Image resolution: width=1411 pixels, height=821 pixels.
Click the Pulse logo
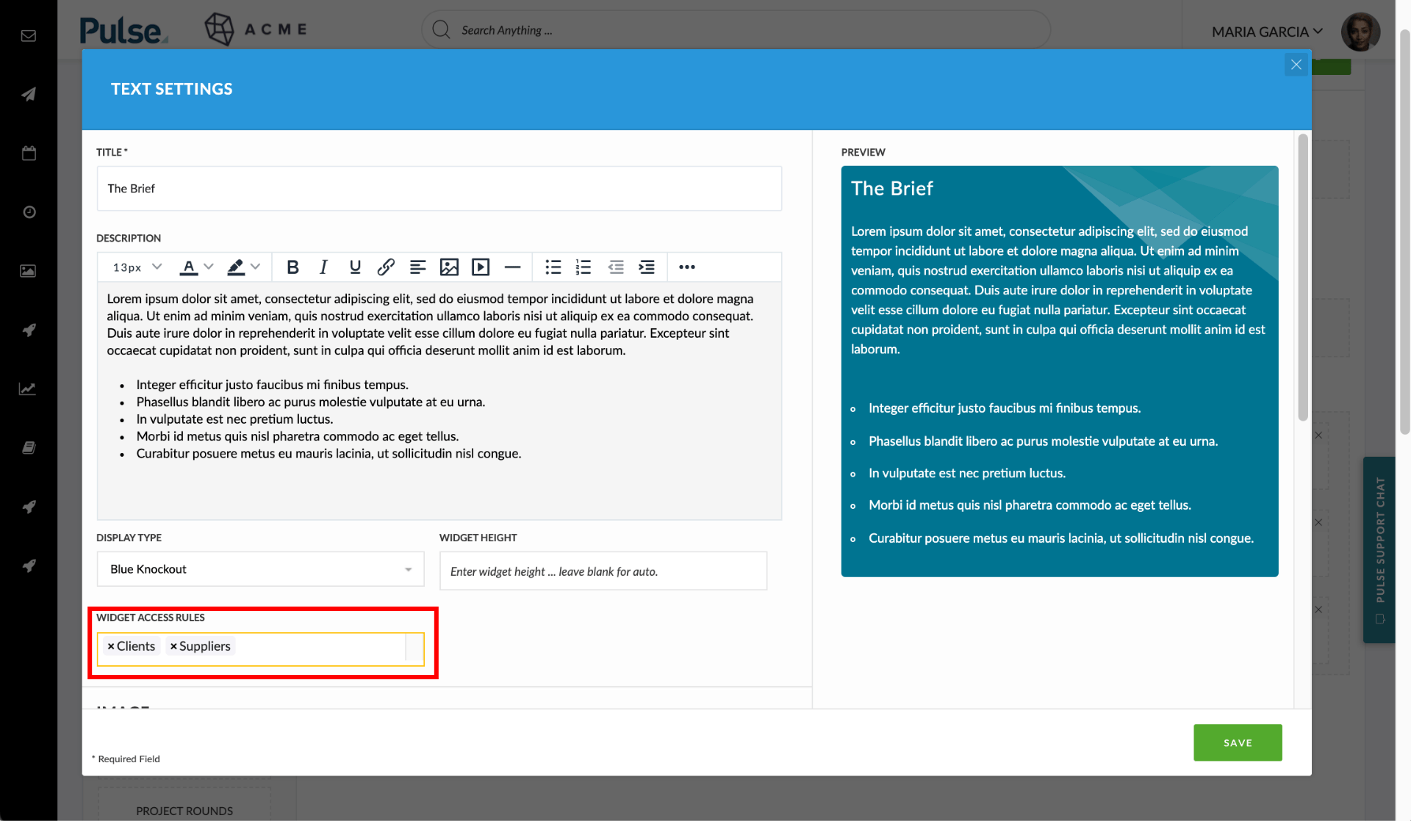(123, 30)
